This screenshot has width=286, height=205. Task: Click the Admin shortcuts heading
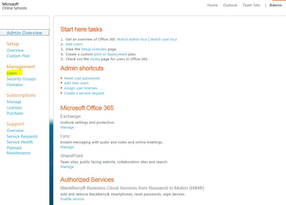(x=82, y=68)
